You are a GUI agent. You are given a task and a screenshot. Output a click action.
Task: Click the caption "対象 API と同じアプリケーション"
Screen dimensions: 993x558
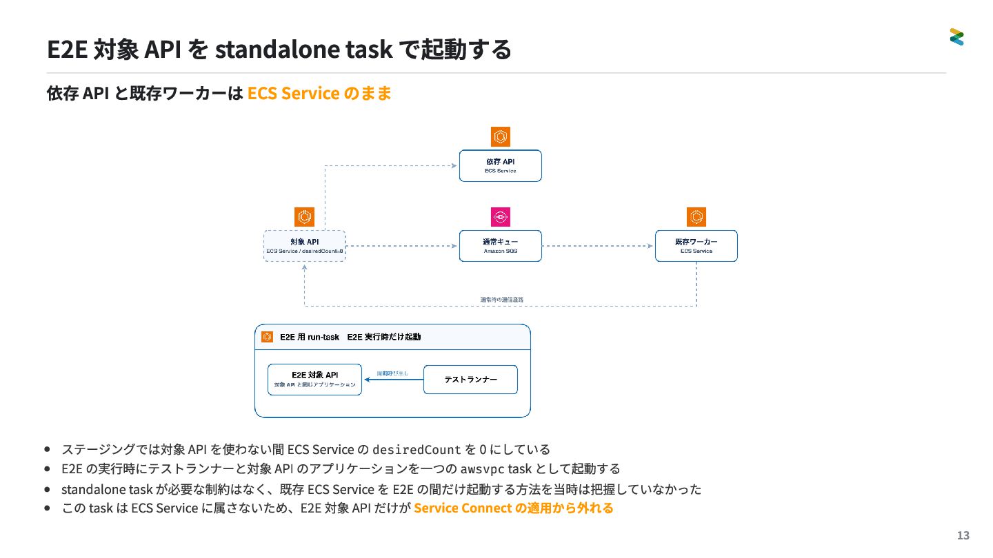coord(314,384)
